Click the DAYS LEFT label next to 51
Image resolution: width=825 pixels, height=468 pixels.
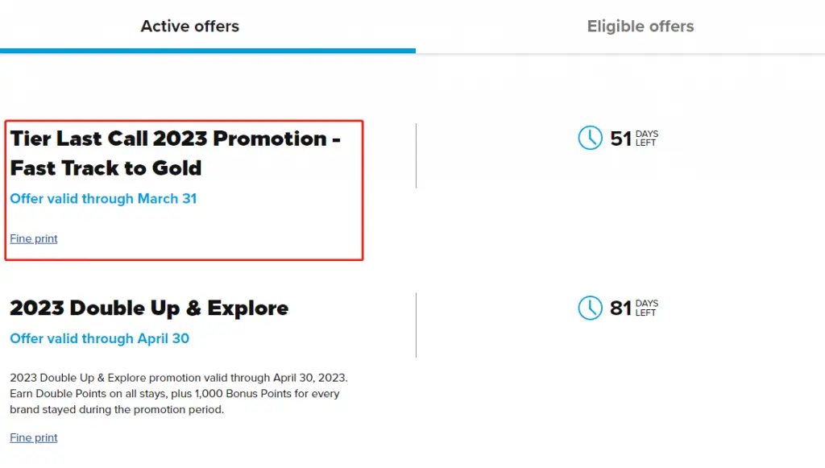[646, 139]
